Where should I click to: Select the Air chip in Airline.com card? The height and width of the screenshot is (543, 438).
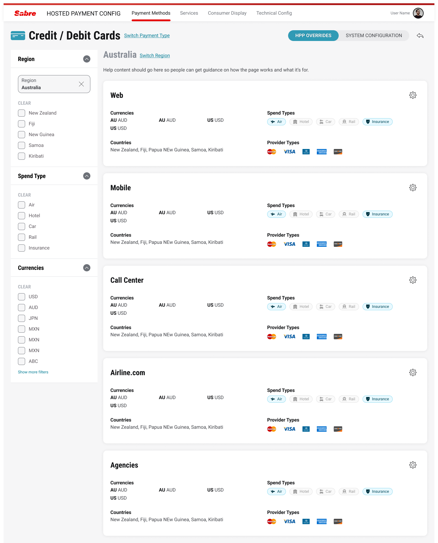(276, 399)
